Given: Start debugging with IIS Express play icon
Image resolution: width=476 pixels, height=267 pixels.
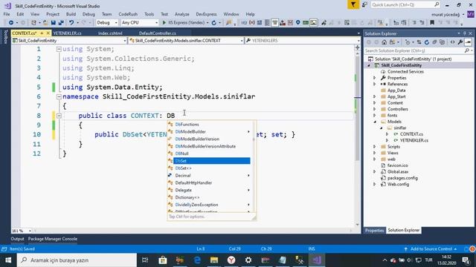Looking at the screenshot, I should point(164,23).
